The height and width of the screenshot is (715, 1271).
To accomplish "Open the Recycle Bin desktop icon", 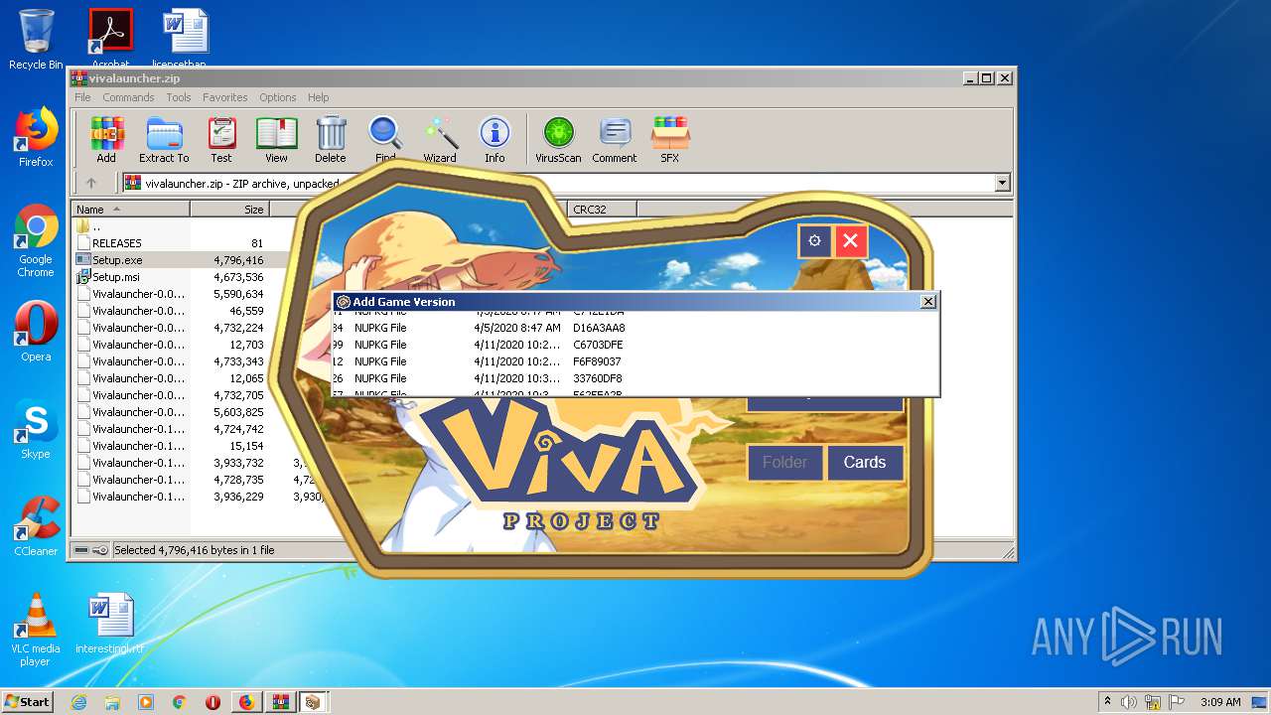I will click(x=36, y=40).
